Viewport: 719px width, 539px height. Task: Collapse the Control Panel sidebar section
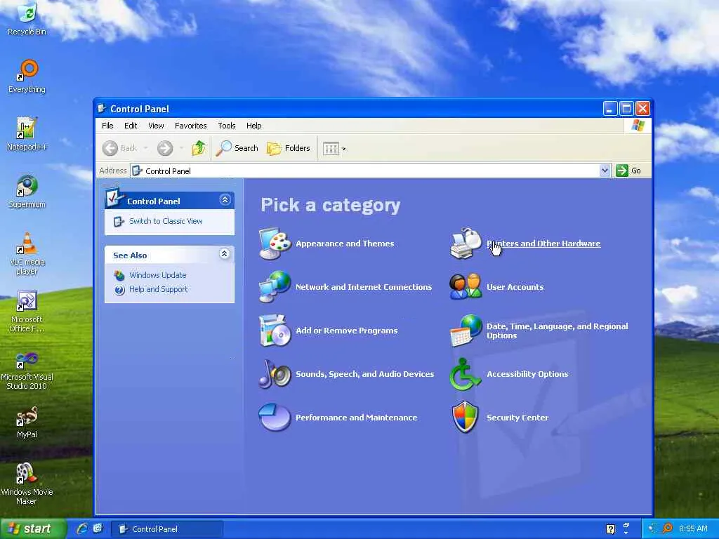tap(225, 200)
